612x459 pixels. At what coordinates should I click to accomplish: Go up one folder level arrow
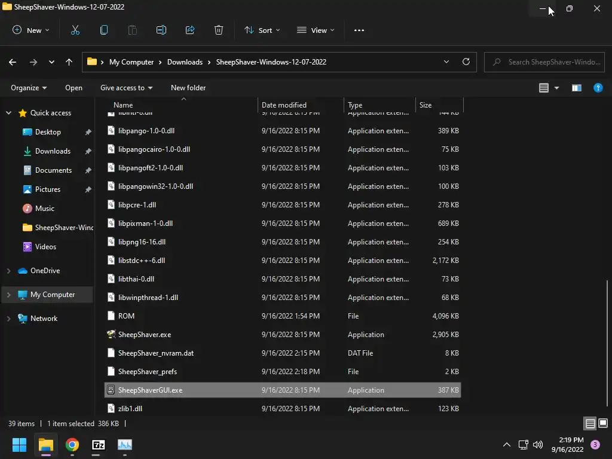(x=69, y=62)
